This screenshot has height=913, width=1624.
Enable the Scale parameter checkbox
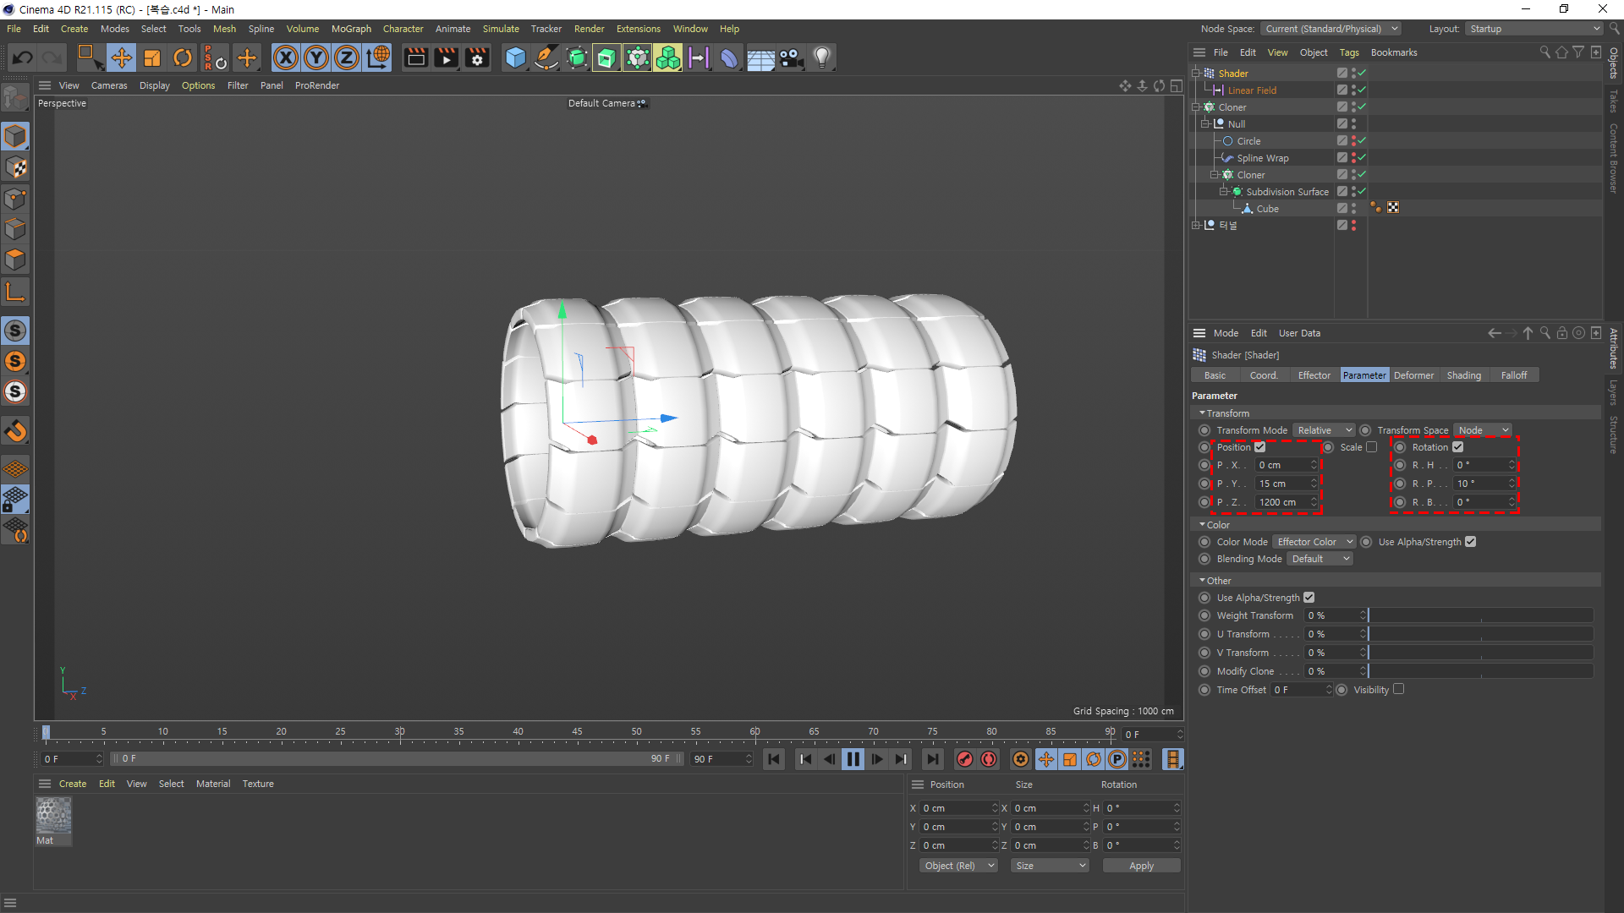(1372, 447)
